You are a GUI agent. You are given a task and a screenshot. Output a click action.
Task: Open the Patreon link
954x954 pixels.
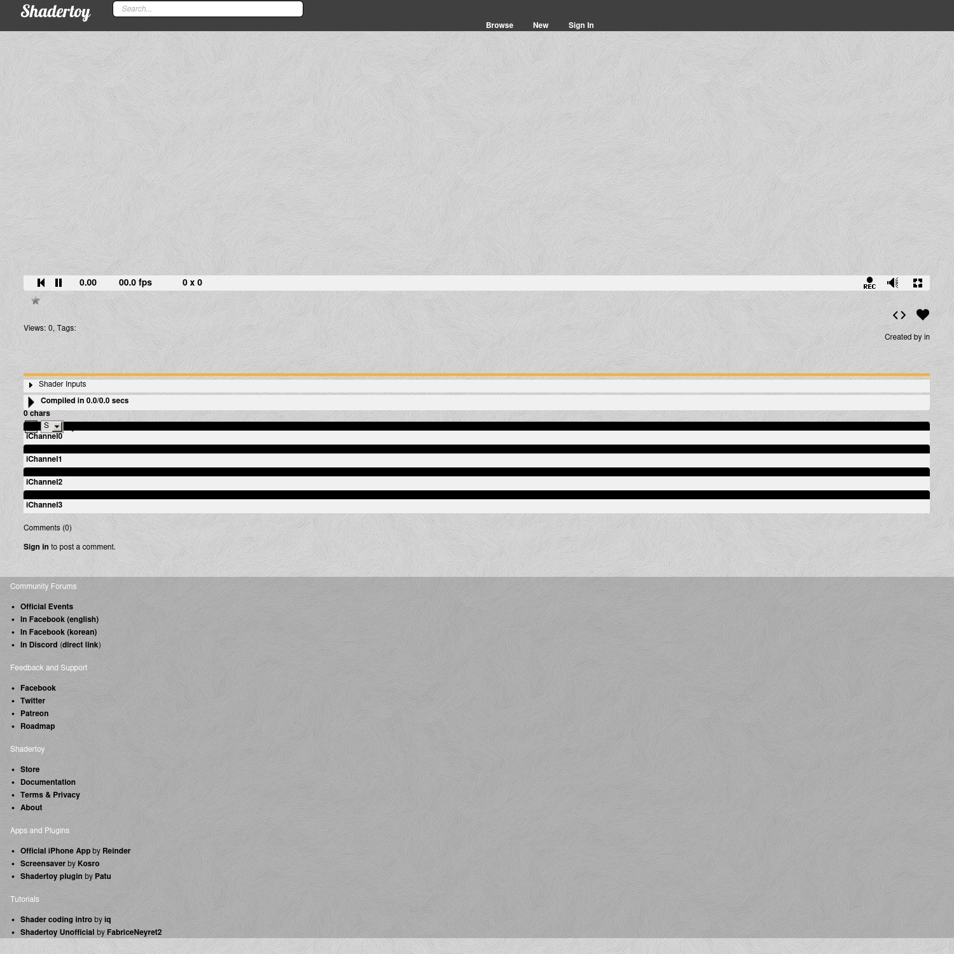pos(34,714)
